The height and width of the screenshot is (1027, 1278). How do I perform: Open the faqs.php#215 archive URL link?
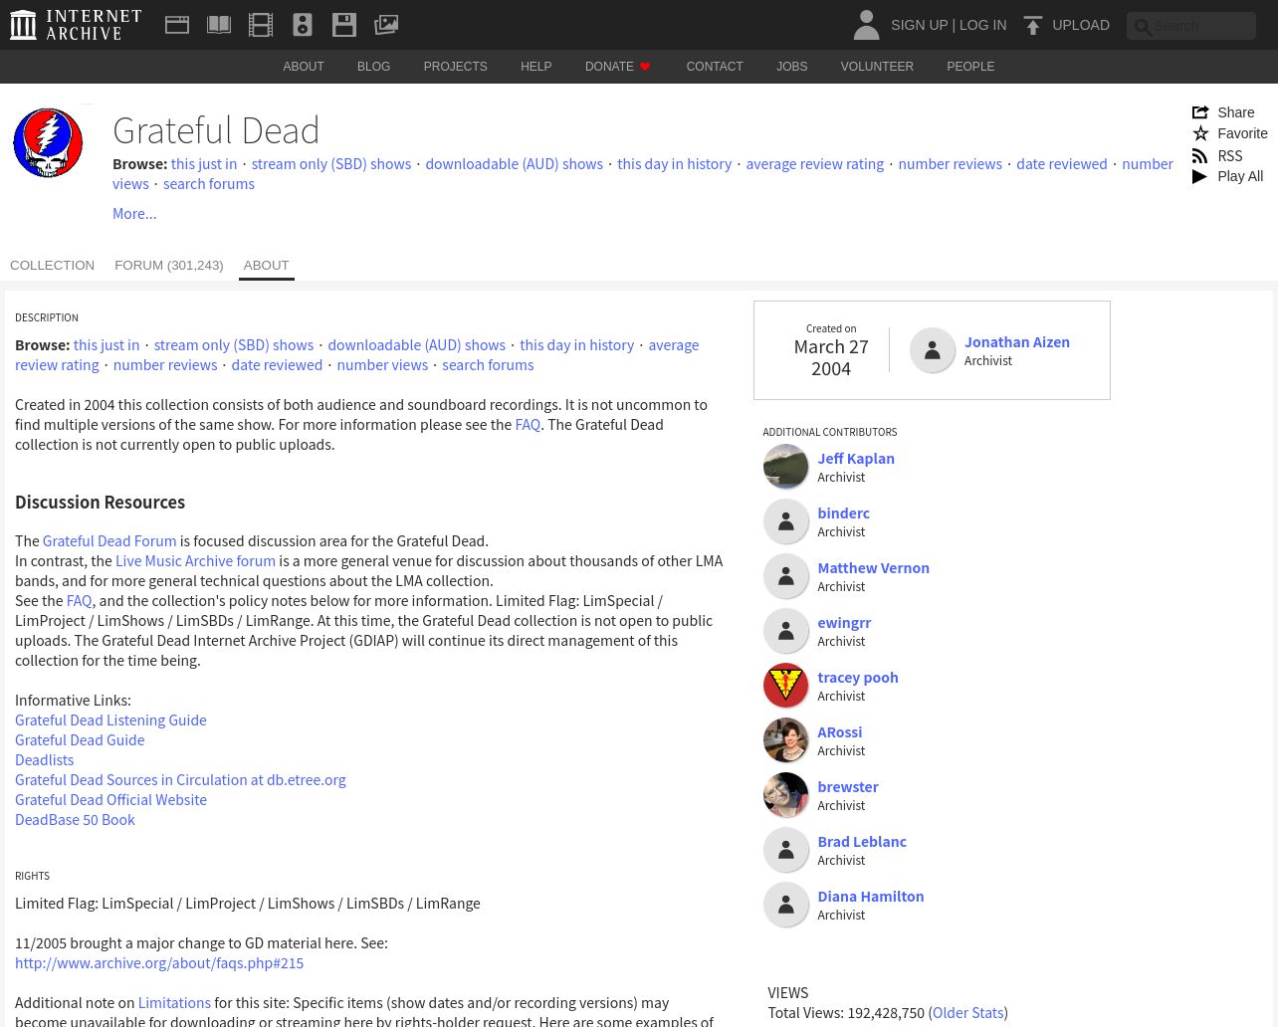[x=159, y=963]
